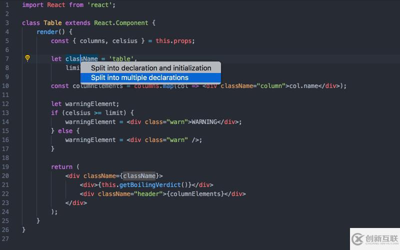Select 'Split into multiple declarations' option

[x=151, y=77]
